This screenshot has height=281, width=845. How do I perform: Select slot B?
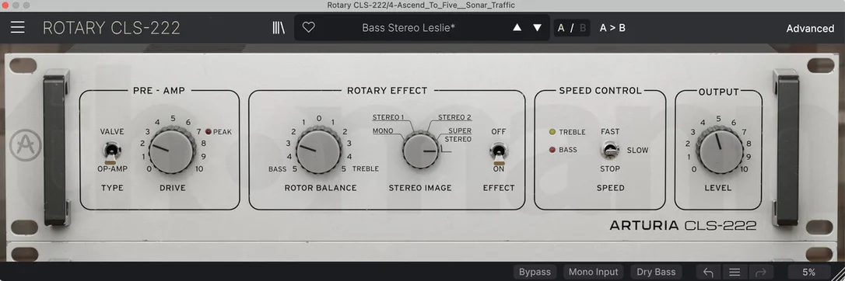tap(582, 28)
